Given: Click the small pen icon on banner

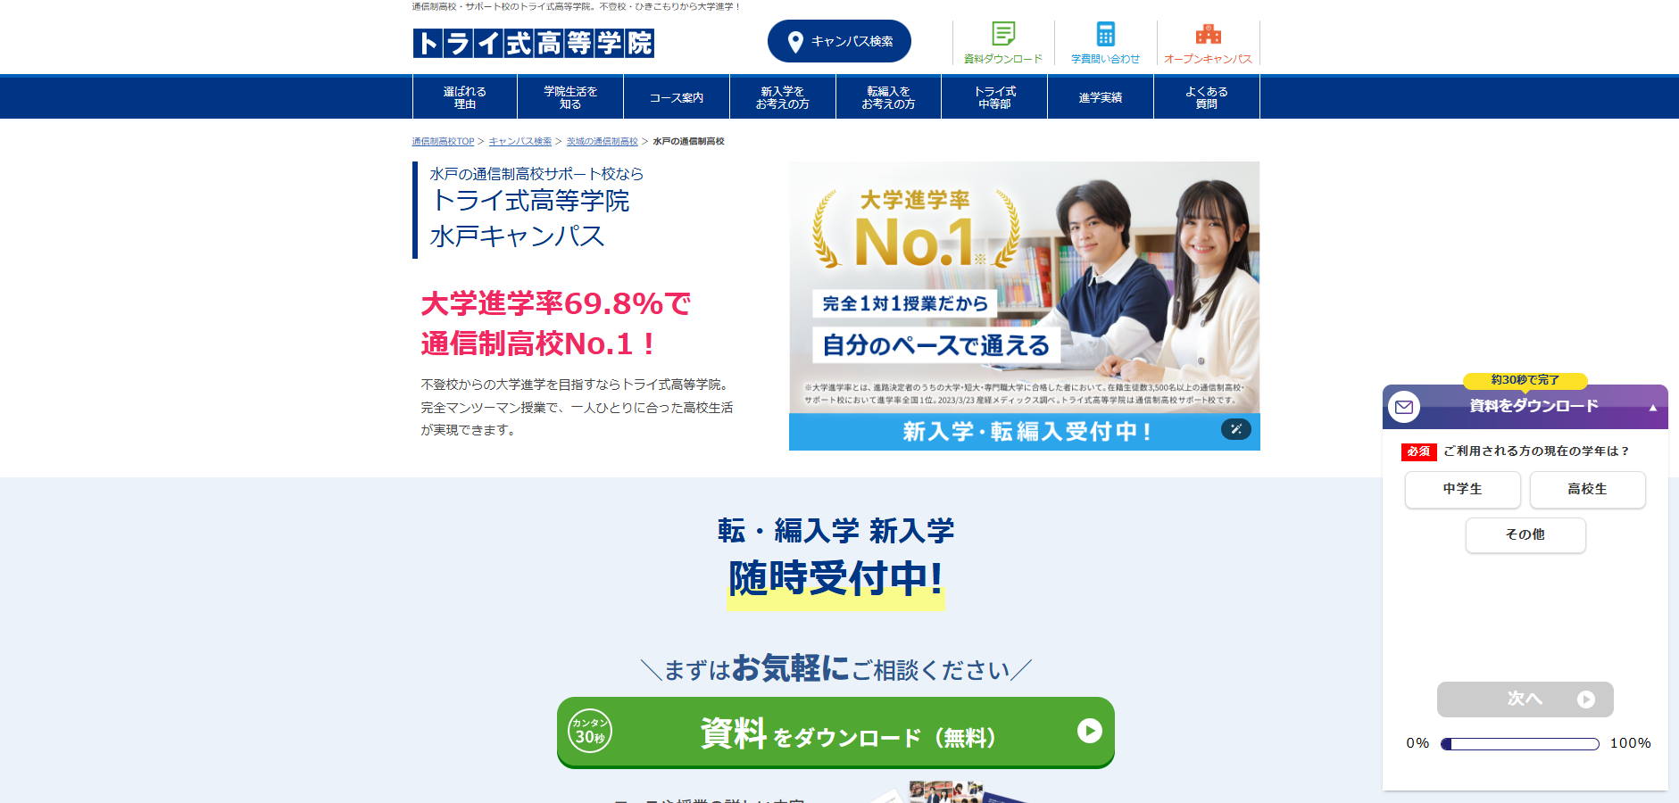Looking at the screenshot, I should [x=1235, y=429].
